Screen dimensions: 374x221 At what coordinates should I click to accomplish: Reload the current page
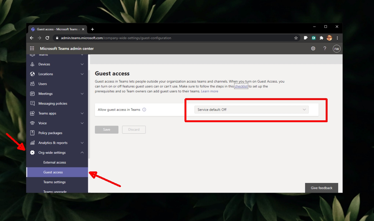pos(47,38)
